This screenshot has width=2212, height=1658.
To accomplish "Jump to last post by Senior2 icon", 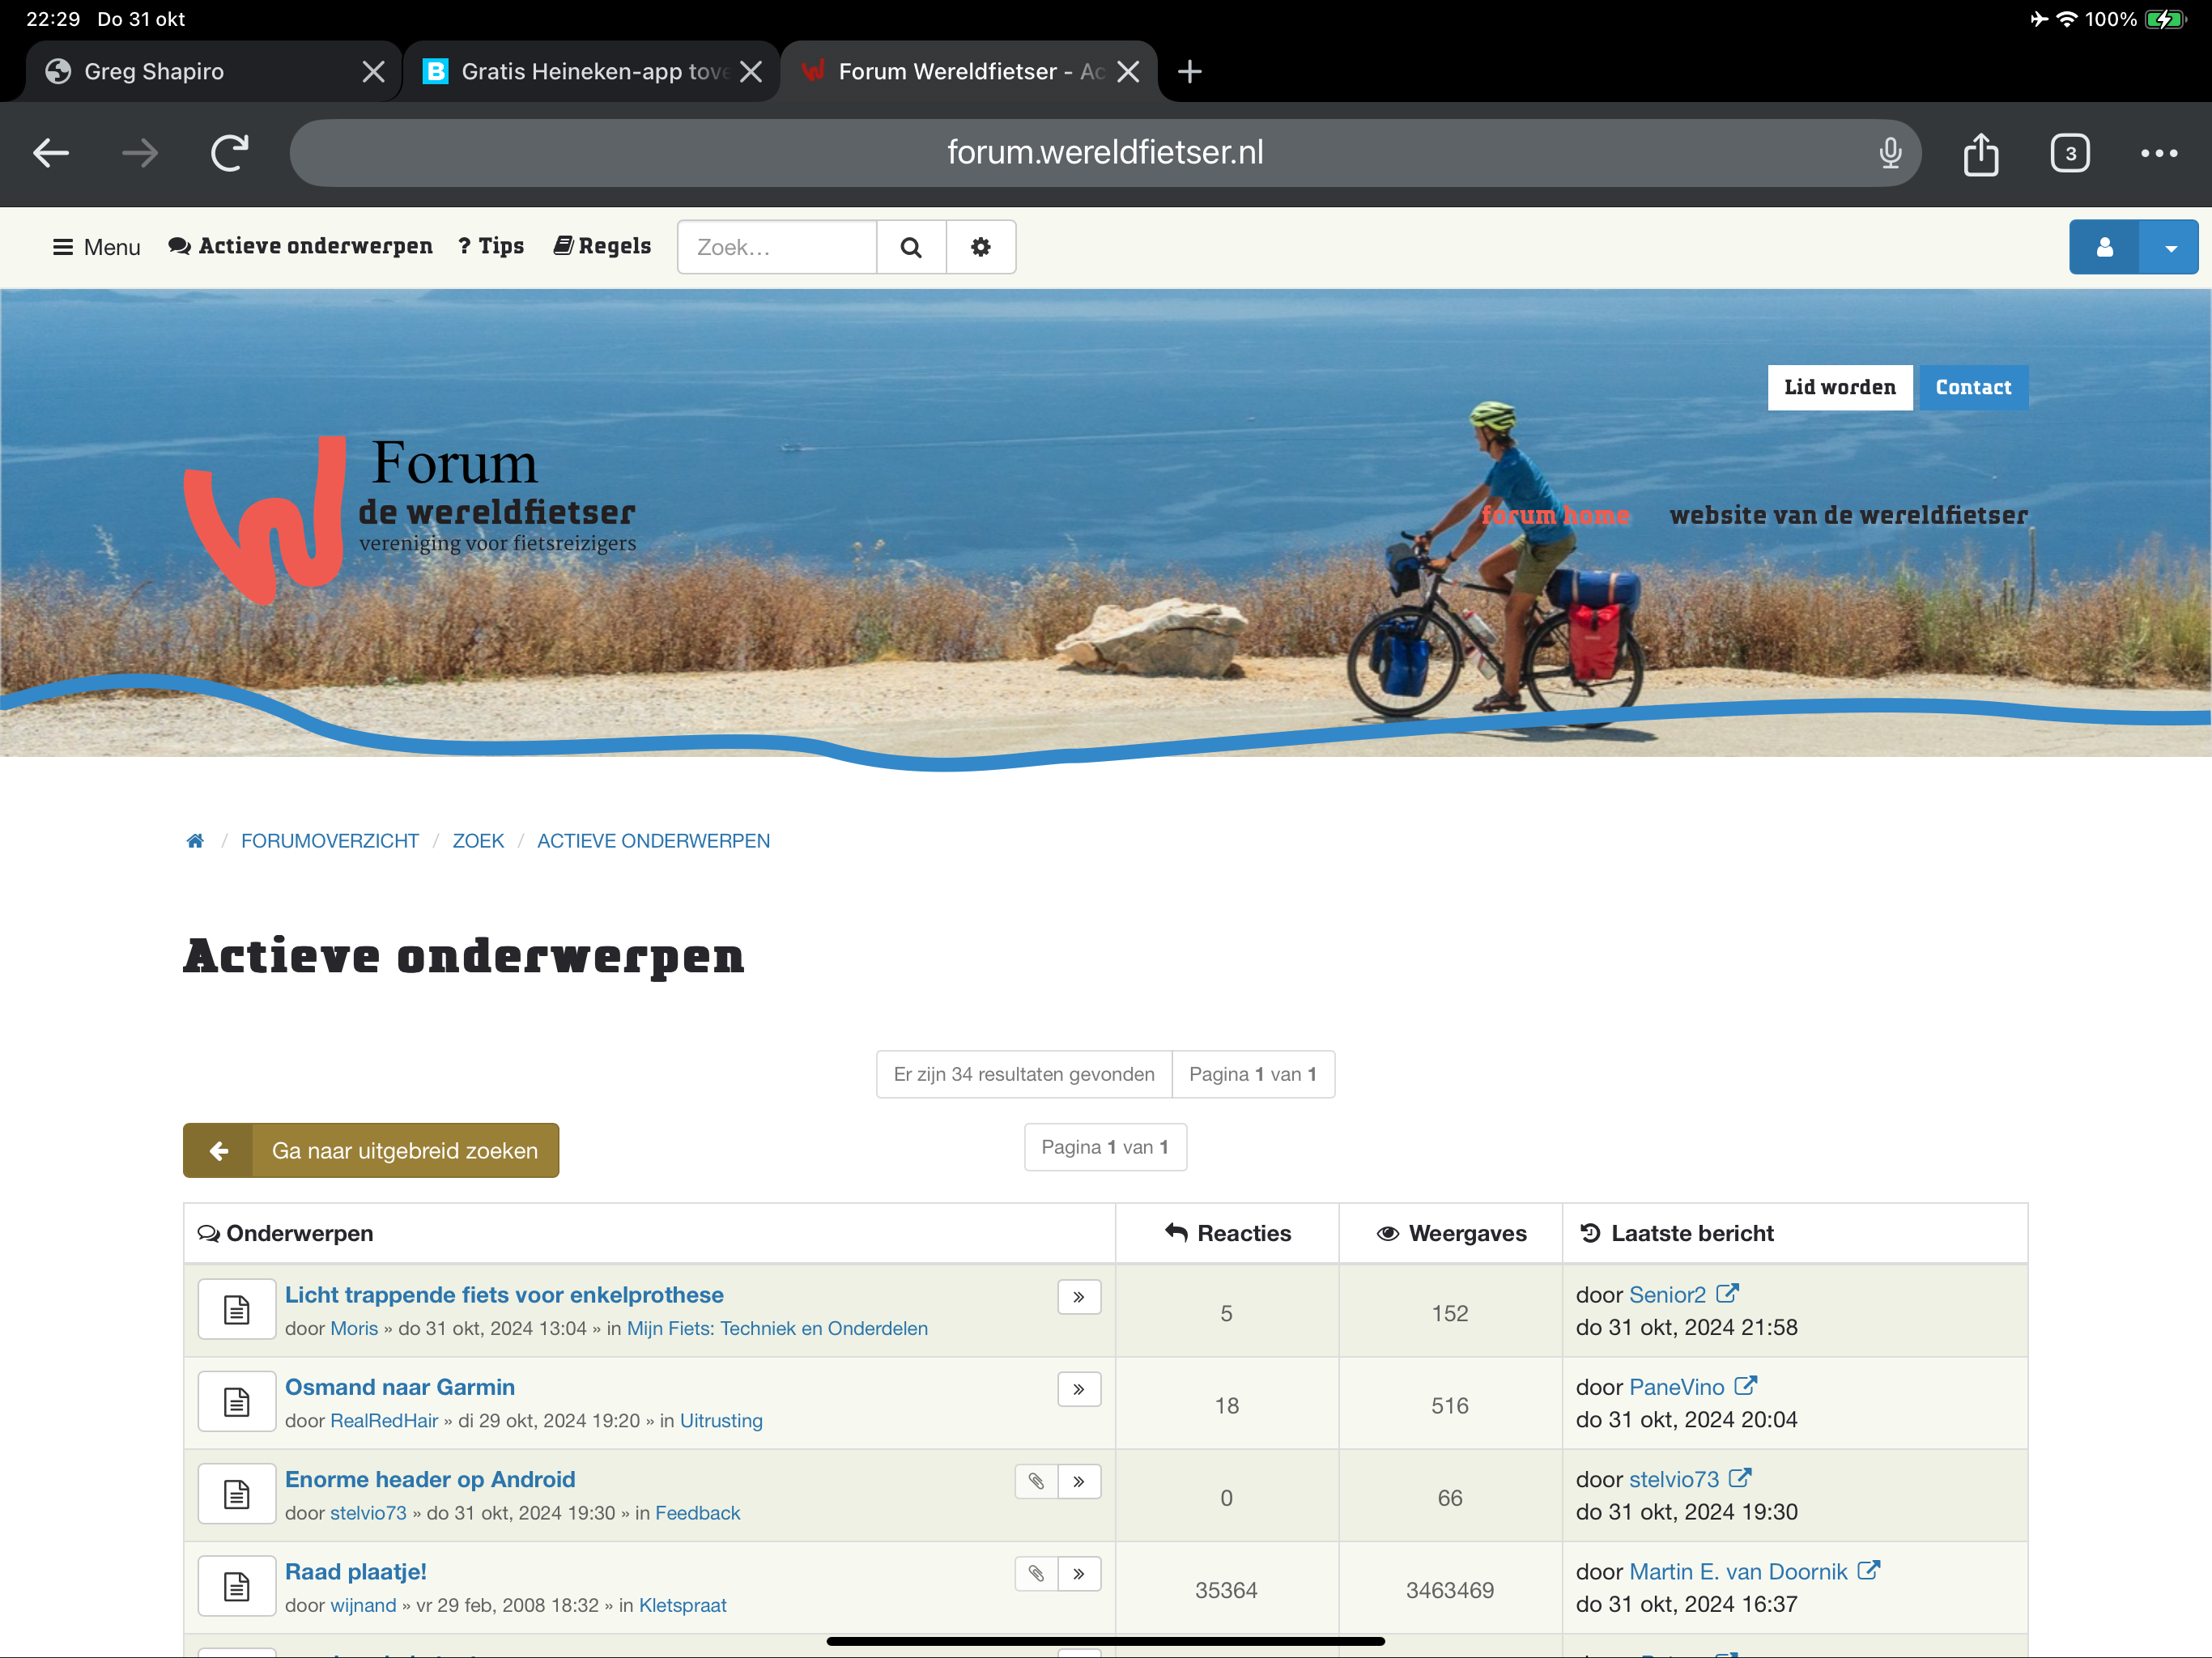I will click(1727, 1293).
